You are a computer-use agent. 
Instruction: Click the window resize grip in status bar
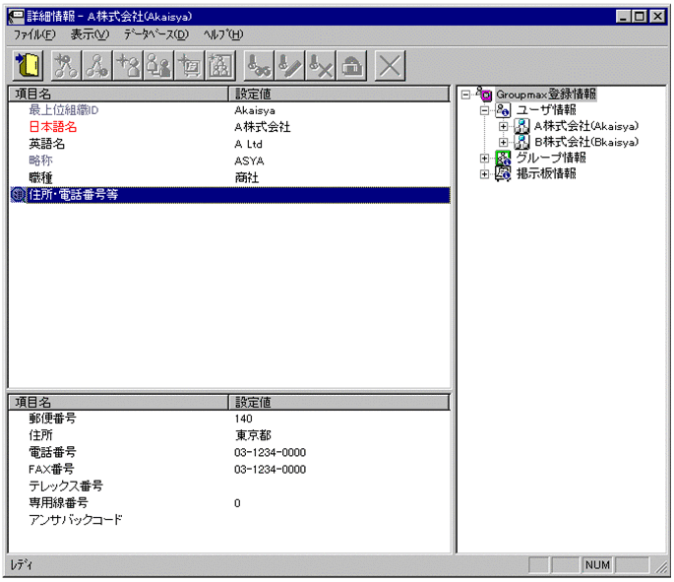click(x=660, y=566)
